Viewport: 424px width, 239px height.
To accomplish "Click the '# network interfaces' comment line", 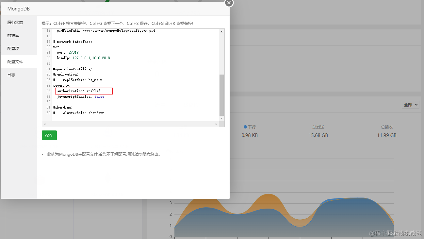I will point(73,42).
